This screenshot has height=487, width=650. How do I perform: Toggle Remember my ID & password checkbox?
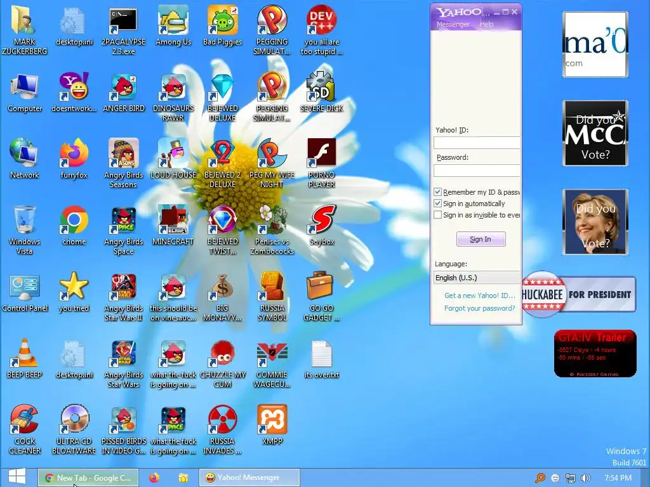(x=438, y=192)
